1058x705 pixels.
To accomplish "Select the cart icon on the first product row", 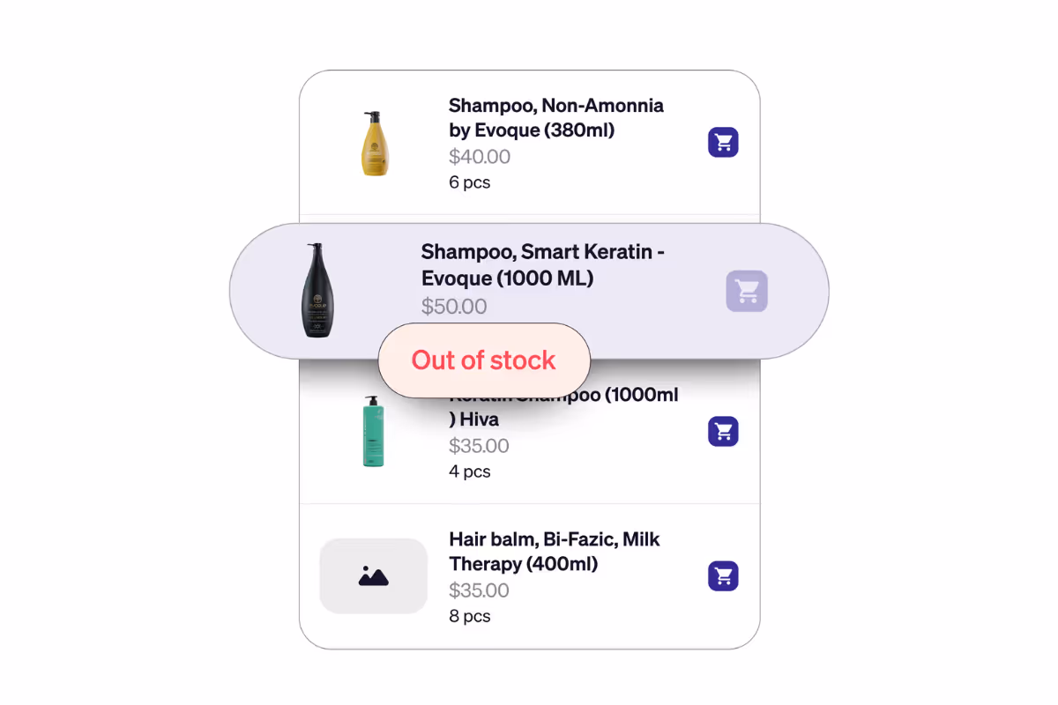I will coord(723,142).
